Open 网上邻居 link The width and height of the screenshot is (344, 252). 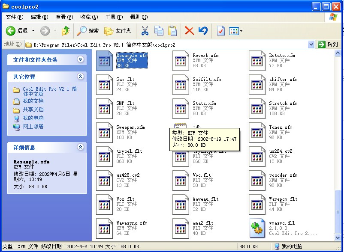(x=33, y=127)
